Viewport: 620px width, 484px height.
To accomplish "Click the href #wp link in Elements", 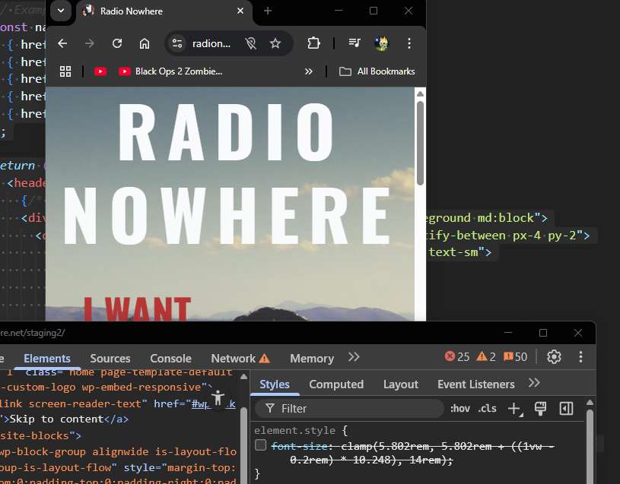I will click(214, 404).
